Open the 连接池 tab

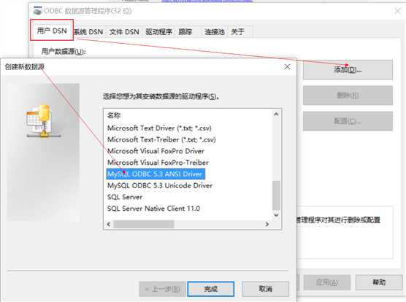[x=215, y=32]
